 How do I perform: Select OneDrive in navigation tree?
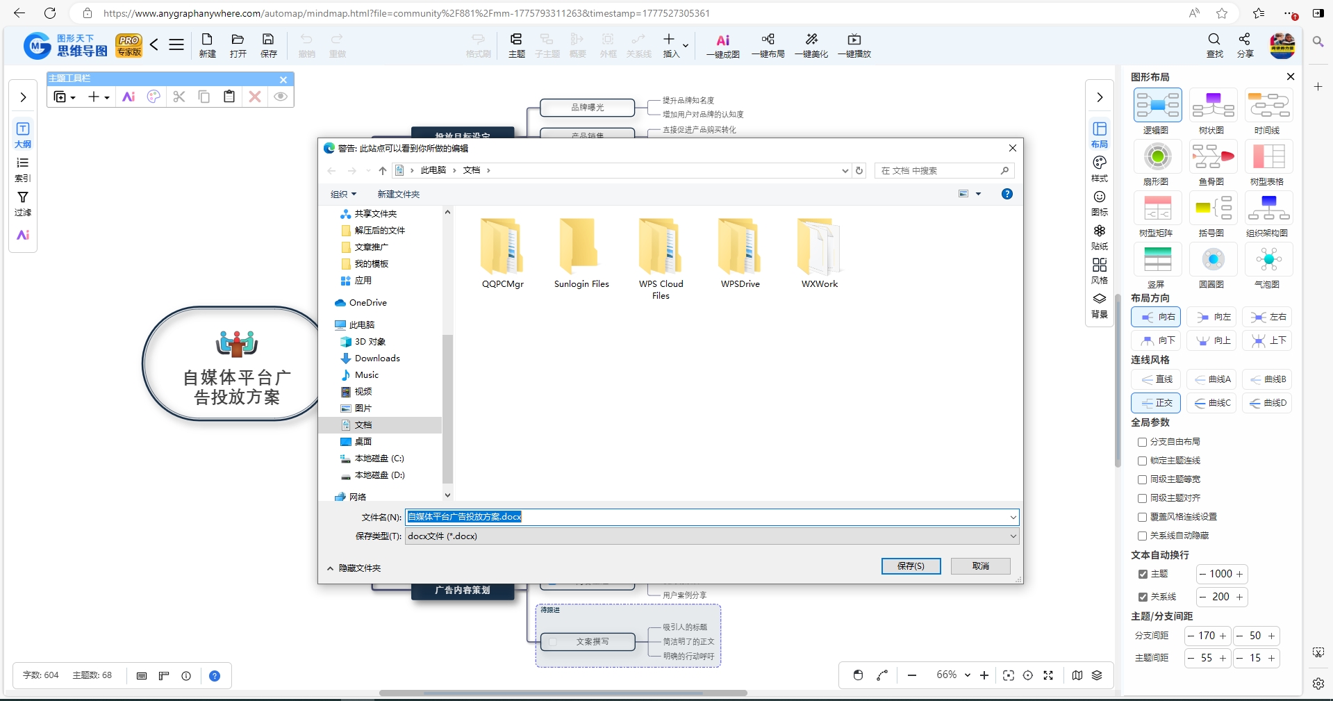coord(361,303)
